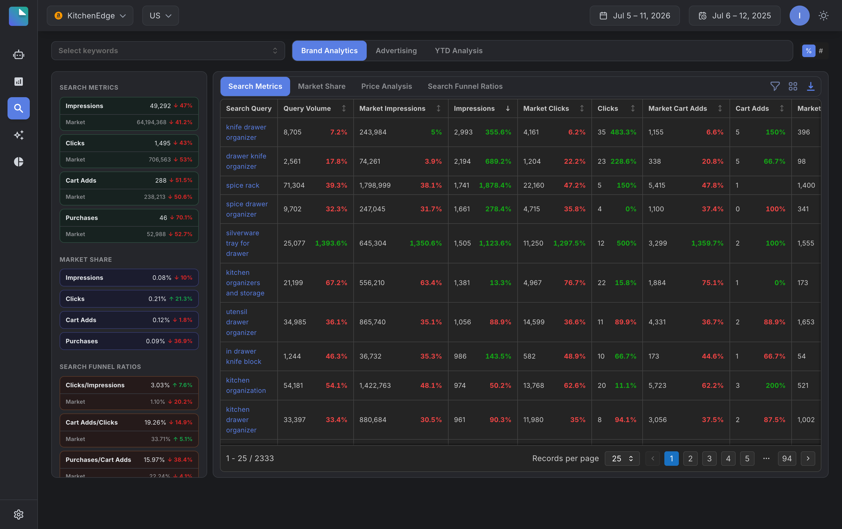This screenshot has width=842, height=529.
Task: Switch to number (#) display toggle
Action: click(x=821, y=51)
